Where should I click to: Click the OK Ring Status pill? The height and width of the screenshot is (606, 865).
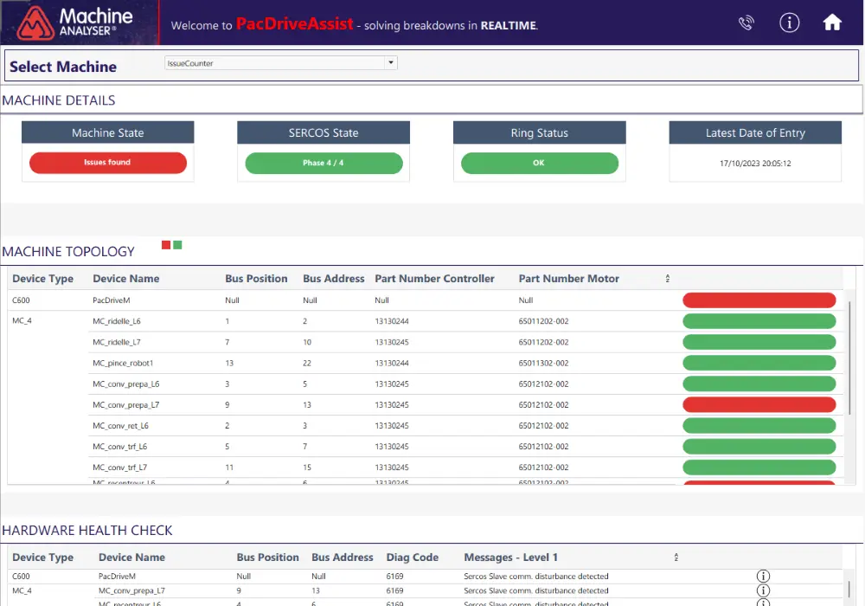(x=540, y=164)
